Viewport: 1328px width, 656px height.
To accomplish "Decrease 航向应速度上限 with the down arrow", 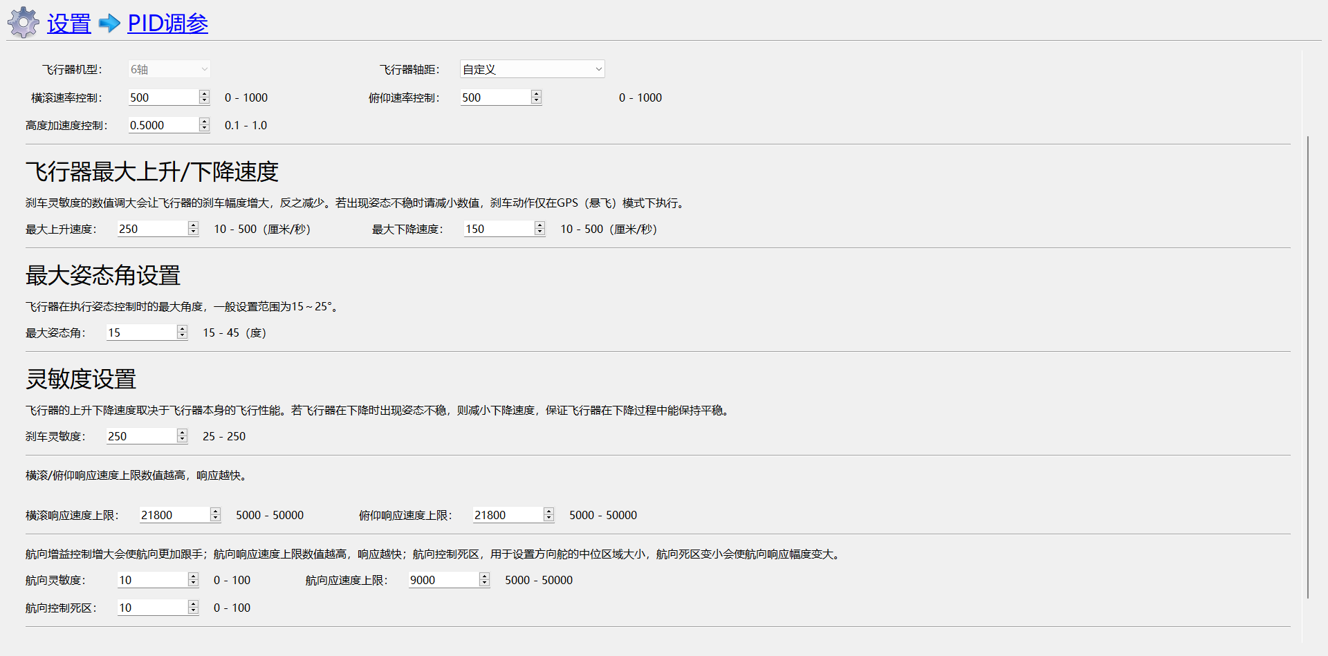I will (484, 583).
